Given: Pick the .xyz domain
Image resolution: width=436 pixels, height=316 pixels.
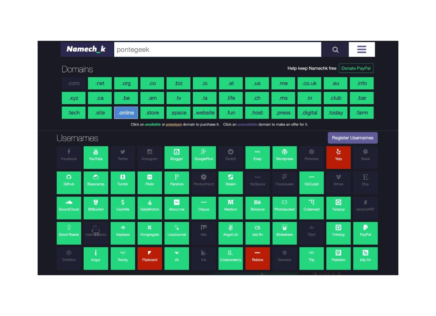Looking at the screenshot, I should click(x=74, y=98).
